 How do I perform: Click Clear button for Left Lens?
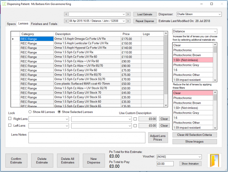tap(164, 125)
